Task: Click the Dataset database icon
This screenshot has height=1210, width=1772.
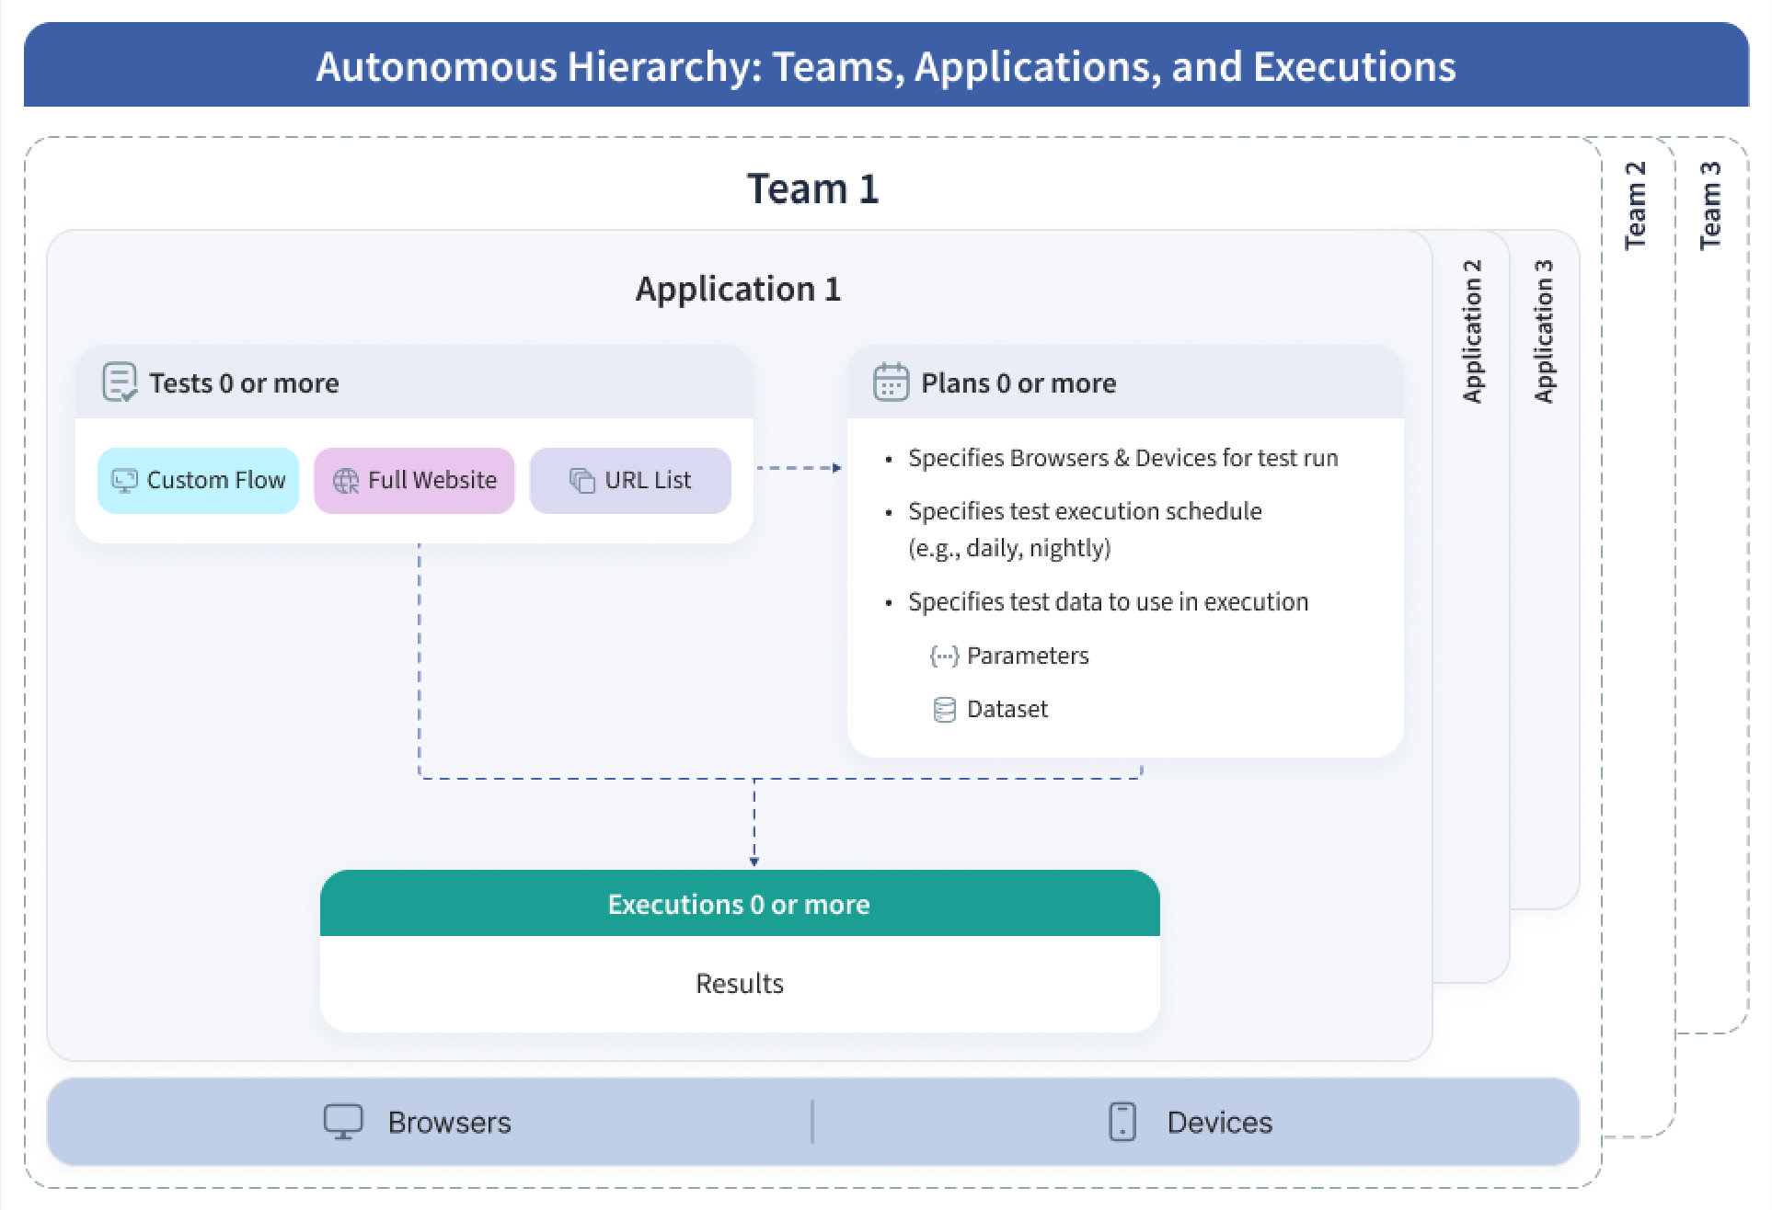Action: 944,710
